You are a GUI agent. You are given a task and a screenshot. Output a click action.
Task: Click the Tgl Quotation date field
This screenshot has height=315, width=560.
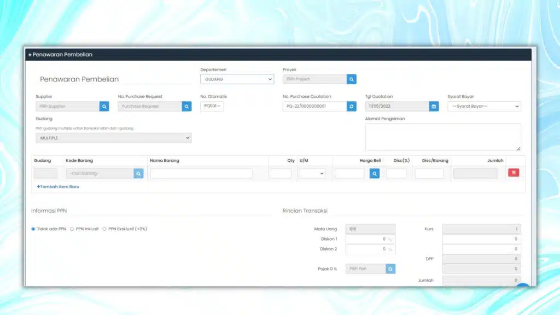coord(397,107)
